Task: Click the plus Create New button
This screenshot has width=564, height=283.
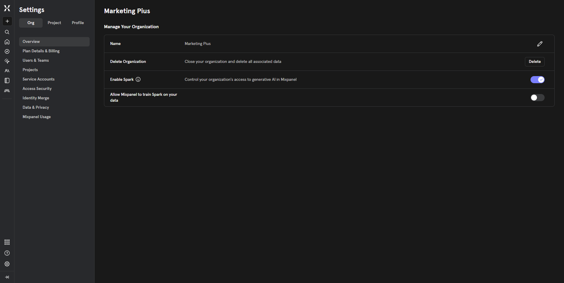Action: coord(7,21)
